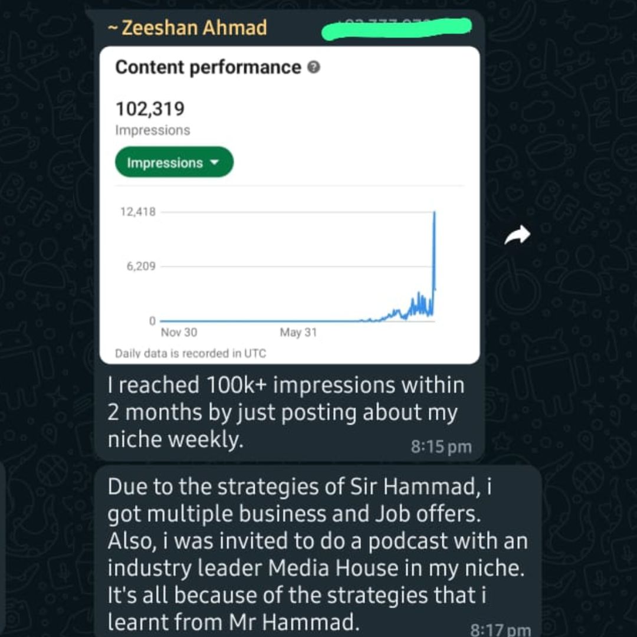Click the Daily data is recorded in UTC note

191,353
